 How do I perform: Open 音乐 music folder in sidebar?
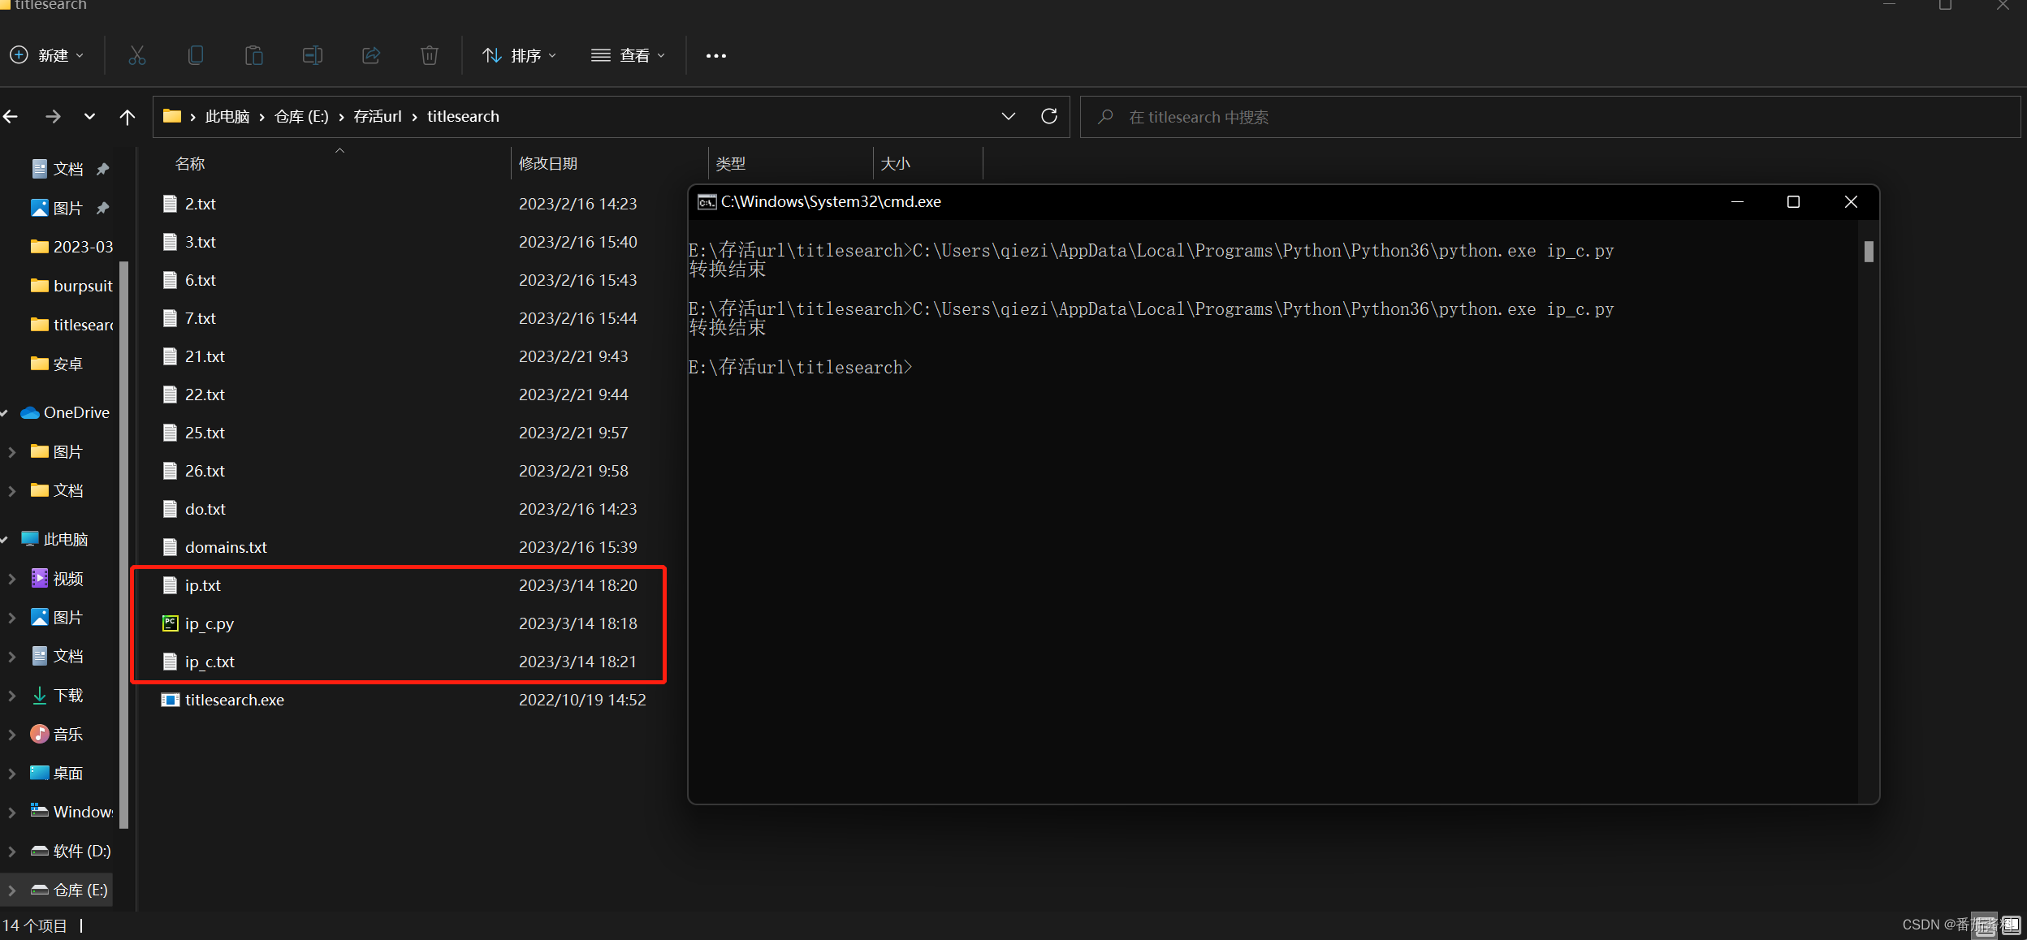(x=57, y=734)
